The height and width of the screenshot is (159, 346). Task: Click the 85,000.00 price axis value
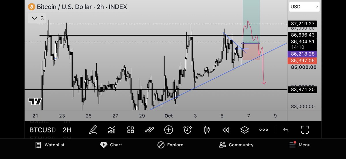(303, 67)
